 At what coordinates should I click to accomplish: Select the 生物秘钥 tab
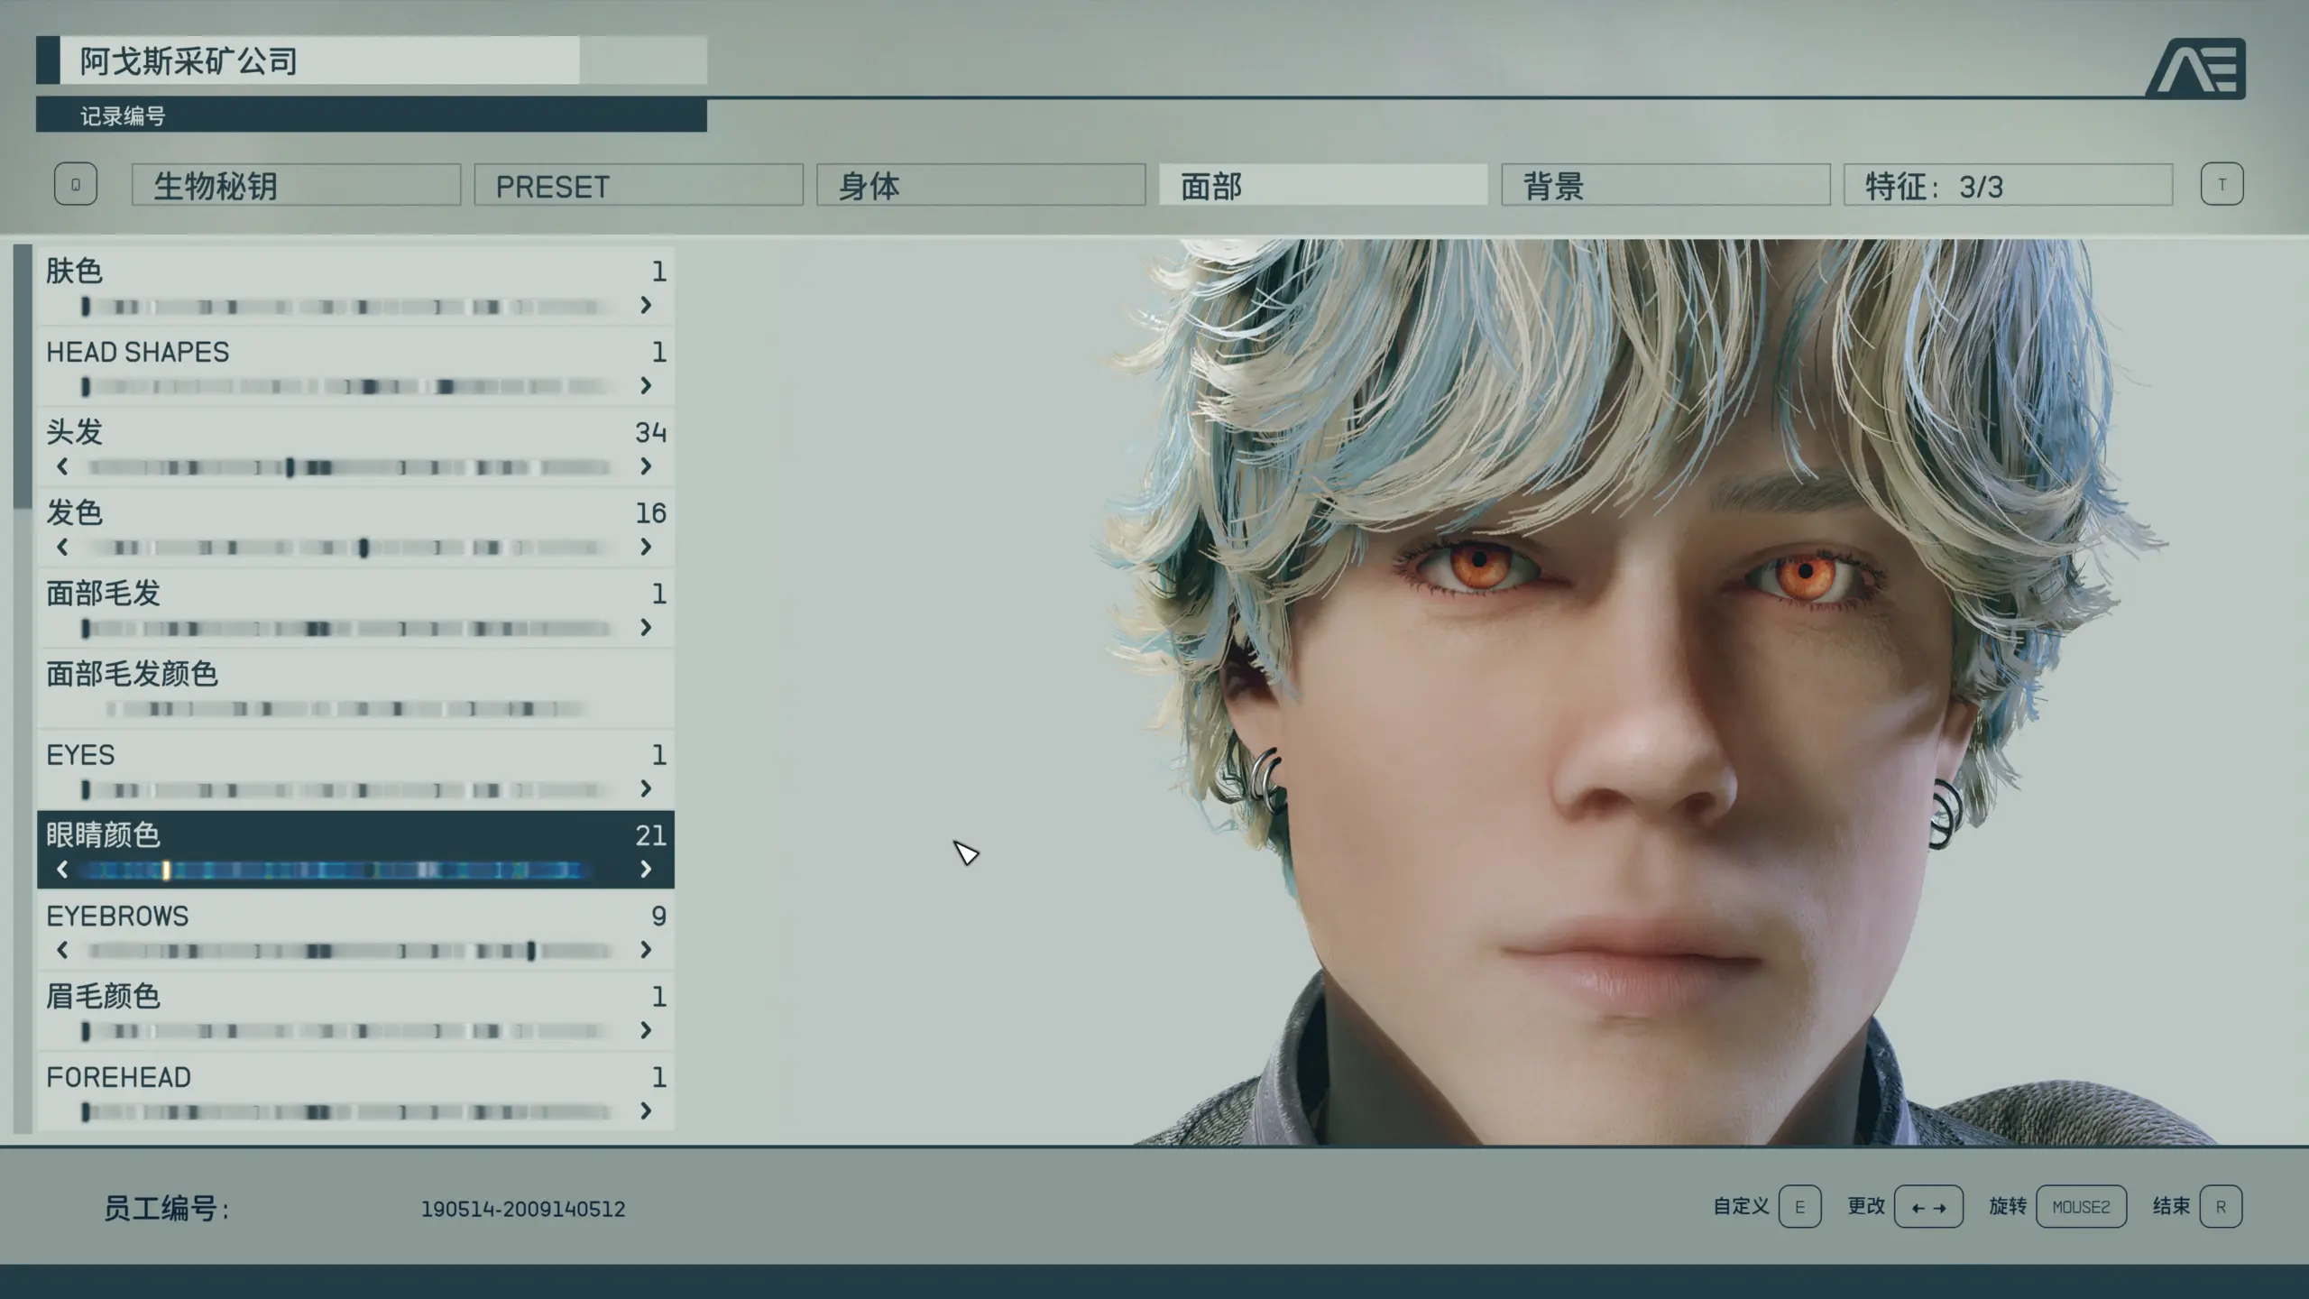(296, 186)
